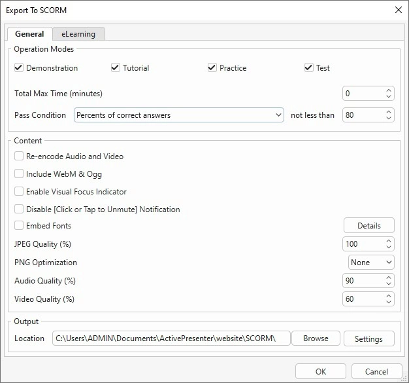The image size is (409, 383).
Task: Disable the Practice mode checkbox
Action: tap(212, 68)
